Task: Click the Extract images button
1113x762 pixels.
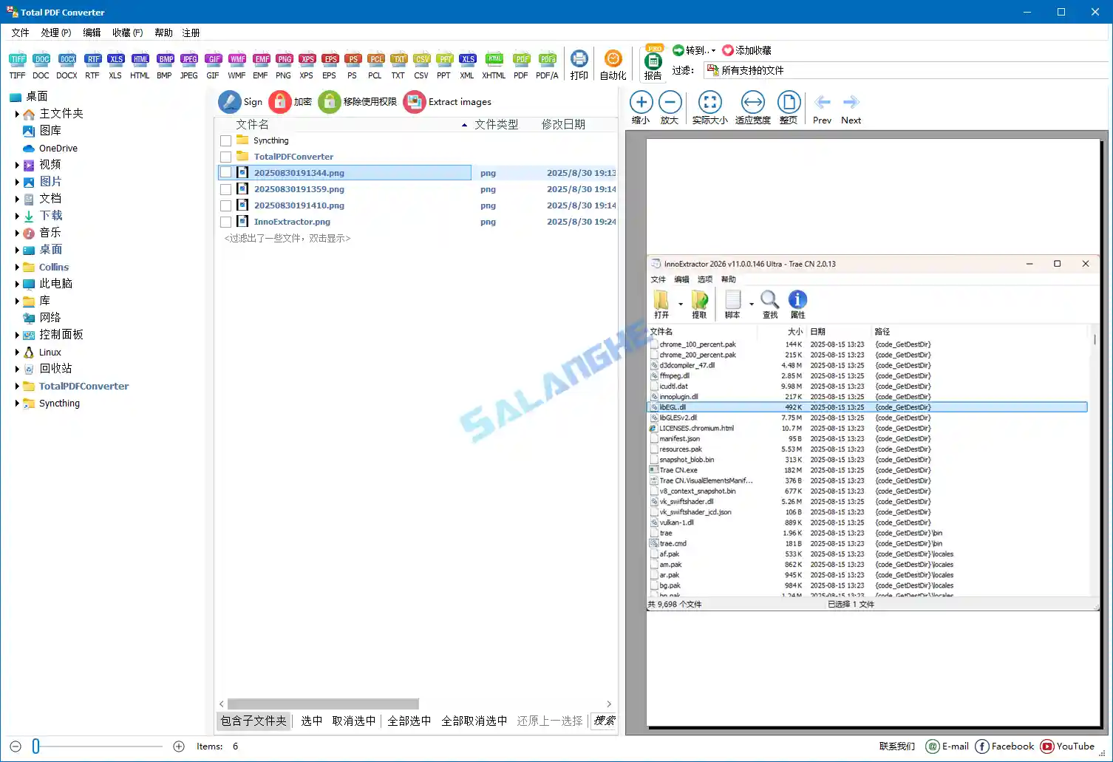Action: 448,101
